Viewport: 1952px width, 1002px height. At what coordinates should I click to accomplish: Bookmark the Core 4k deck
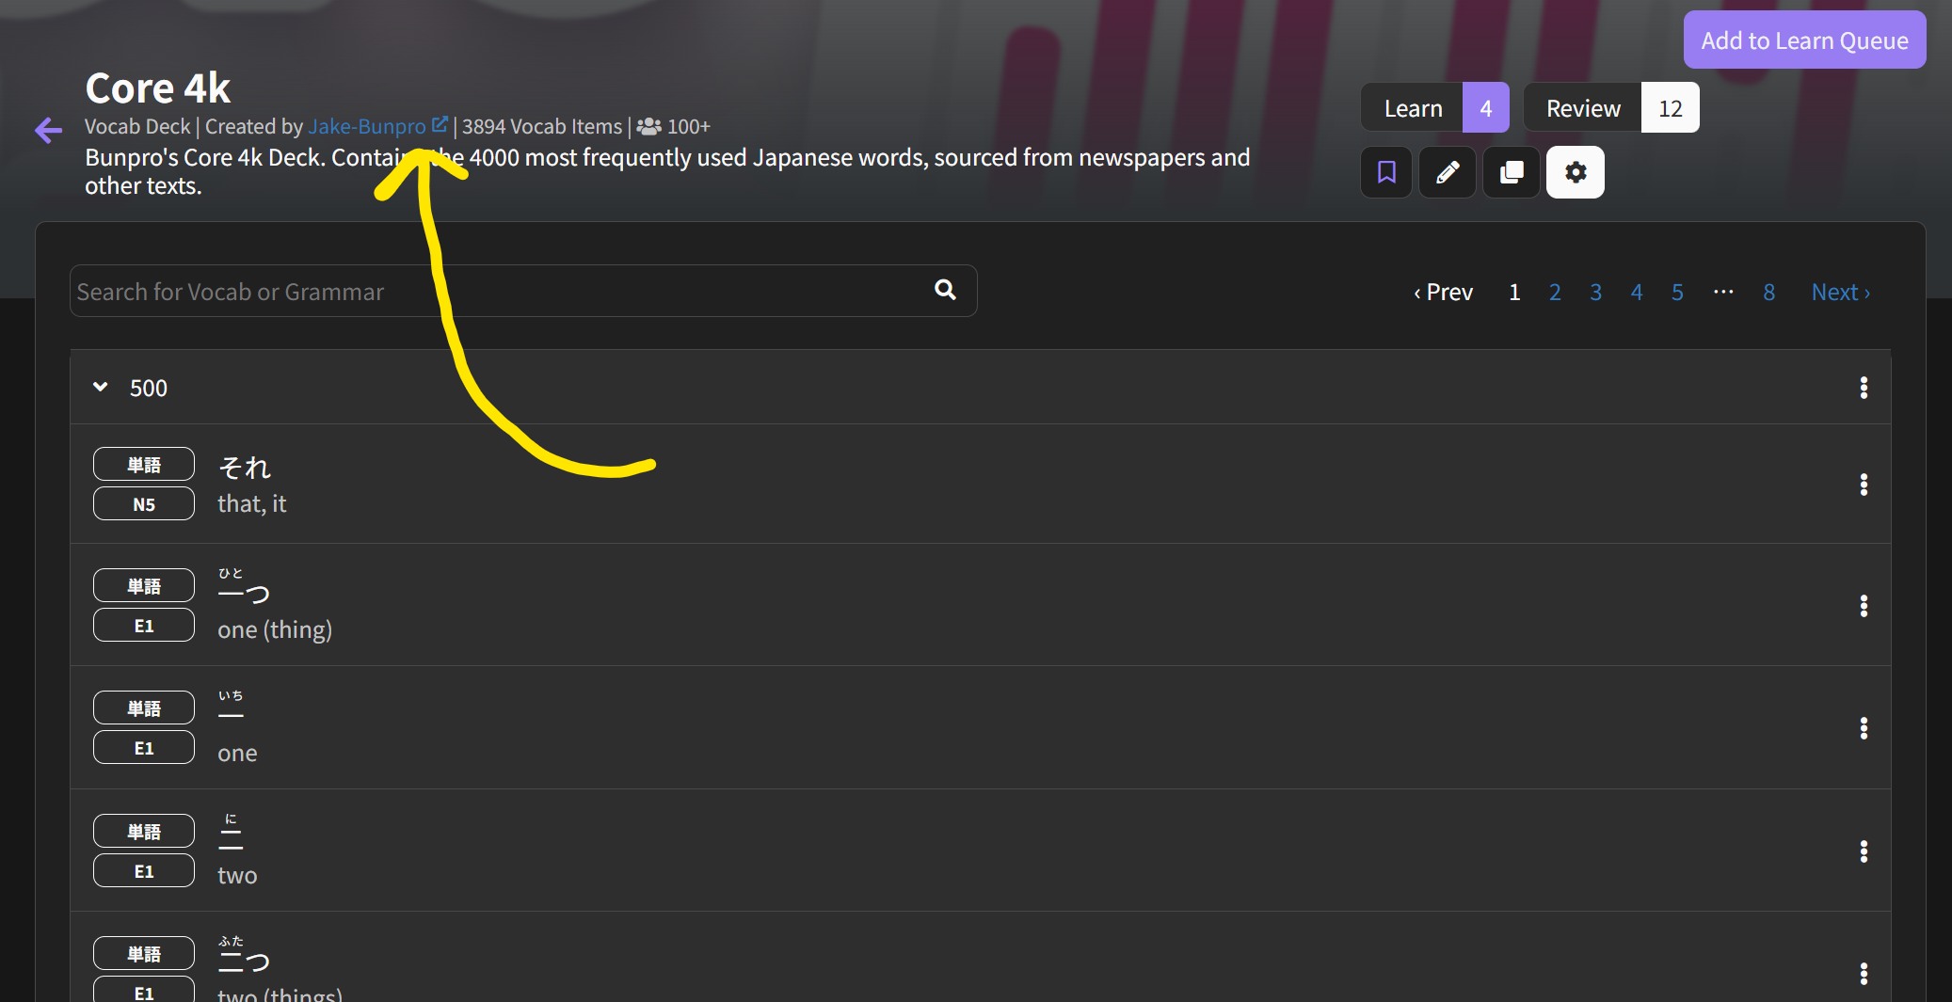tap(1386, 172)
